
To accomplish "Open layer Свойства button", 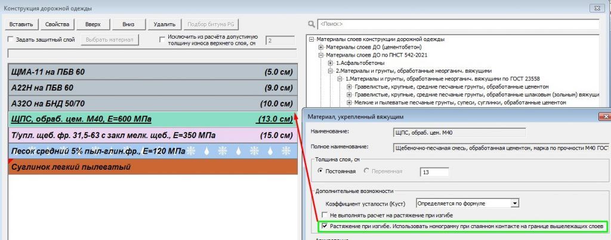I will [57, 24].
